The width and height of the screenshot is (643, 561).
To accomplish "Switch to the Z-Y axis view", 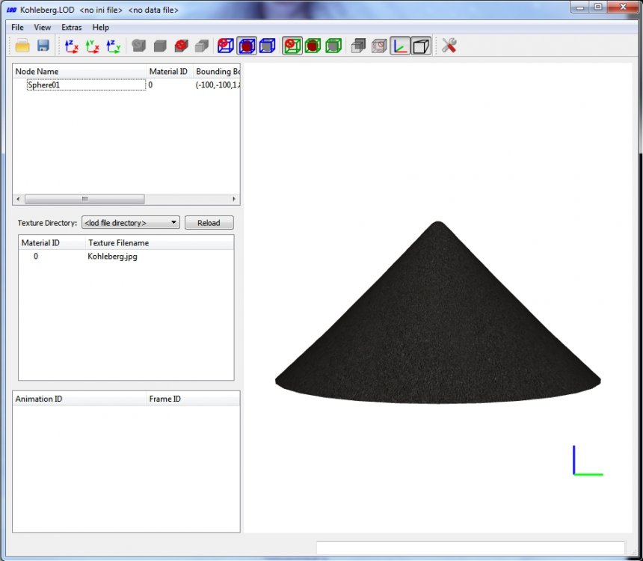I will 113,46.
